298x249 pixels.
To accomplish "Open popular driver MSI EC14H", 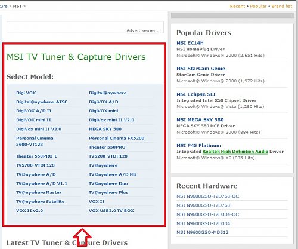I will tap(190, 43).
